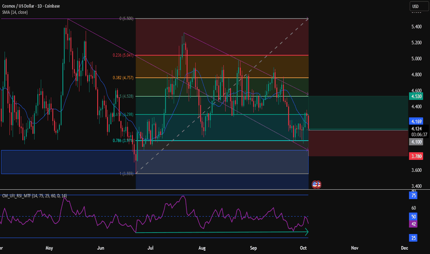Click the green 4.530 take-profit price label

pyautogui.click(x=416, y=97)
